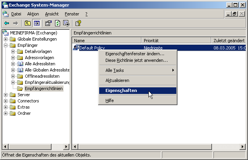Click the list pane right scroll arrow
This screenshot has width=248, height=160.
pyautogui.click(x=243, y=147)
